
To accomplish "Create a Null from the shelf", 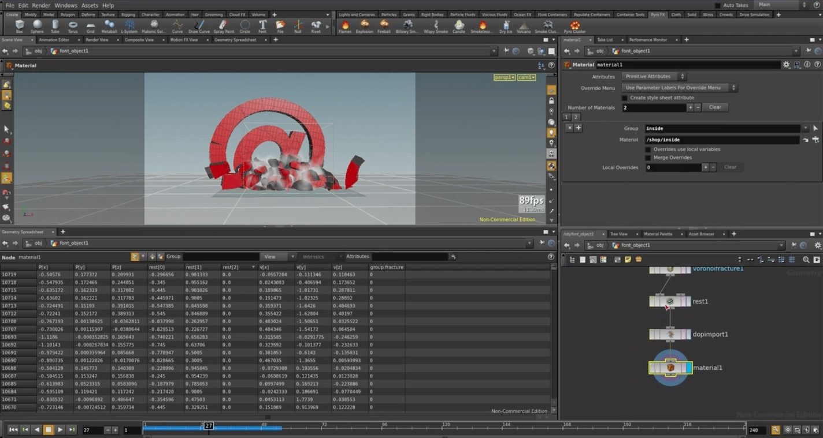I will coord(298,27).
